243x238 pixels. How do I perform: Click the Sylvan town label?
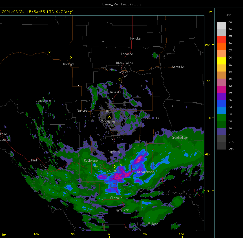110,69
